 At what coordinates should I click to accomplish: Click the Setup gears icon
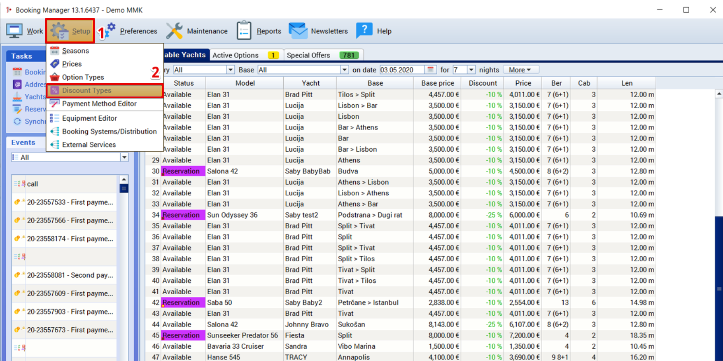point(59,31)
